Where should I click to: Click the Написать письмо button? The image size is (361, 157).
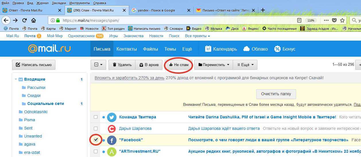coord(34,65)
